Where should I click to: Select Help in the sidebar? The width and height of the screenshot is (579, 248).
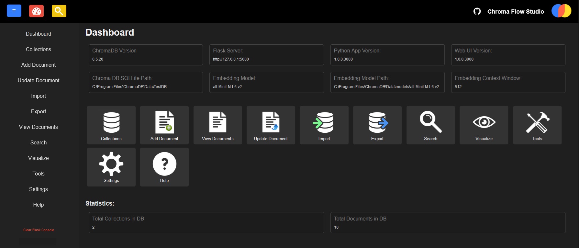(39, 205)
